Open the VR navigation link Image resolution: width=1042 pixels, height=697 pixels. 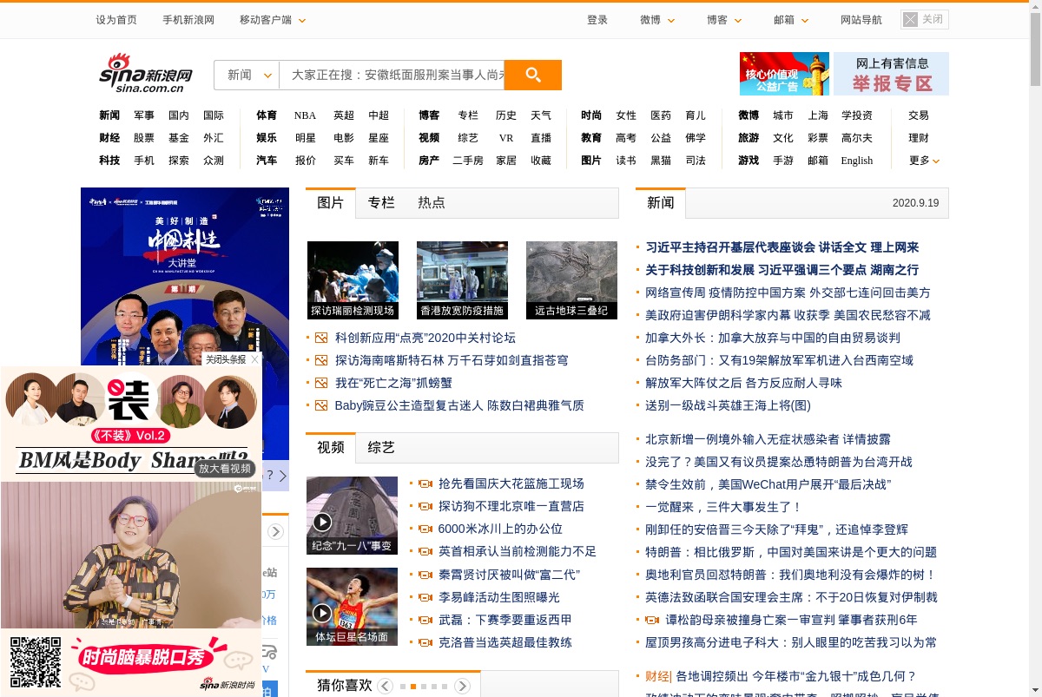[x=506, y=138]
